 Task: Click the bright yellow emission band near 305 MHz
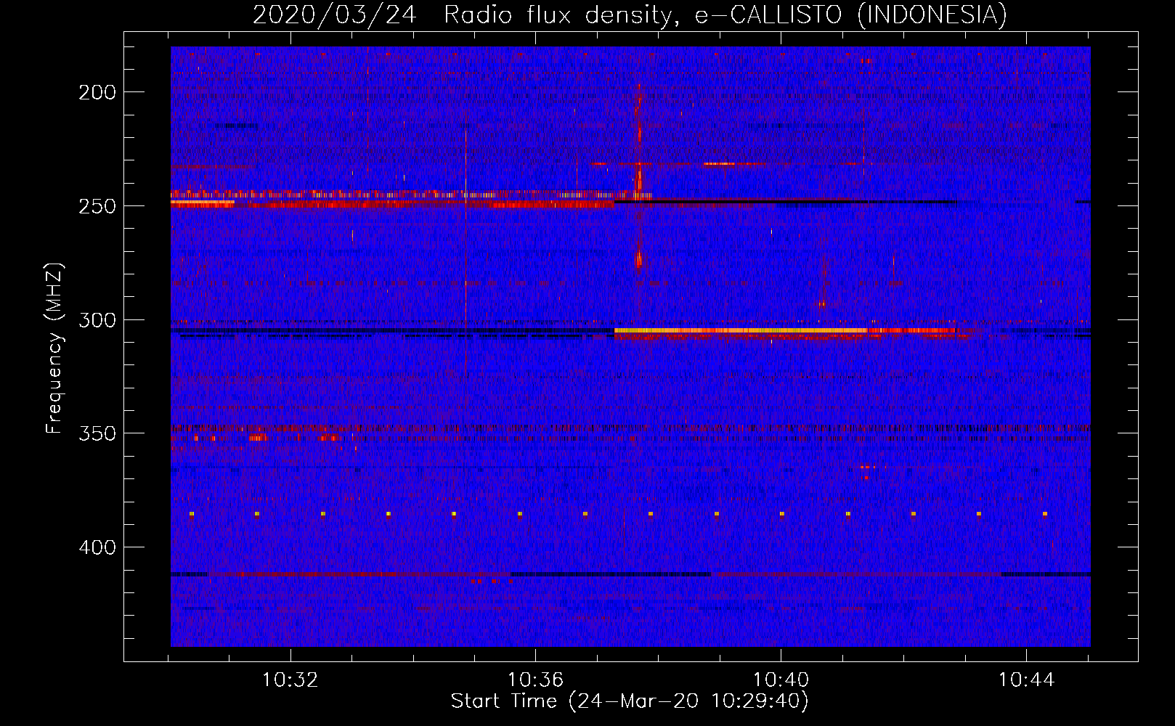click(x=784, y=331)
